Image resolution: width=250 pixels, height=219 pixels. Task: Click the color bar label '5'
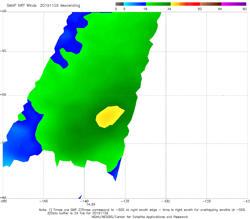coord(124,9)
